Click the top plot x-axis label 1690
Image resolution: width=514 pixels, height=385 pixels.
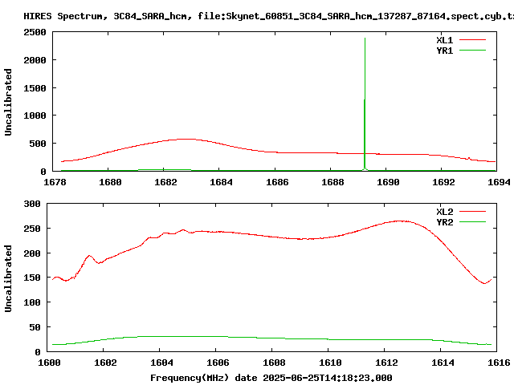pyautogui.click(x=388, y=182)
